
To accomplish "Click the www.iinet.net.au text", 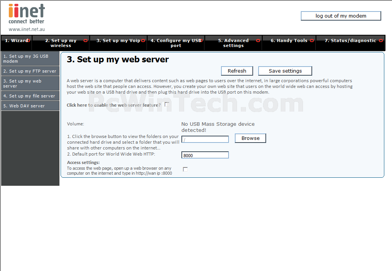I will point(27,29).
